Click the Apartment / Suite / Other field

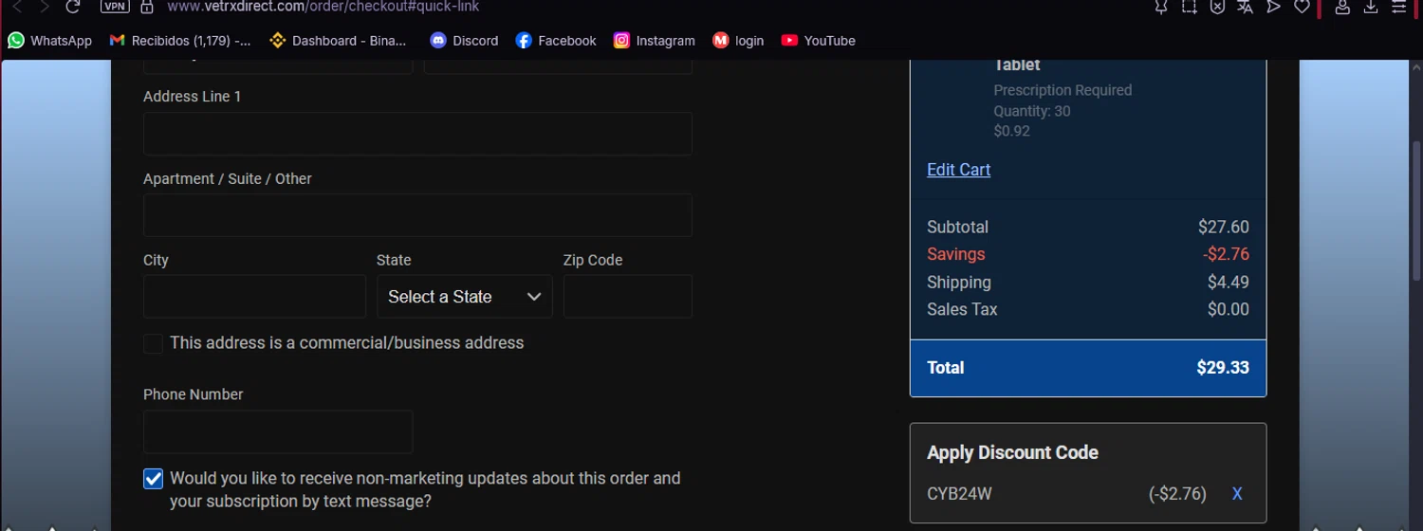click(417, 215)
